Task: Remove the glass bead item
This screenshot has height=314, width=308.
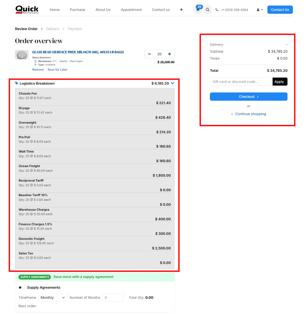Action: pos(38,70)
